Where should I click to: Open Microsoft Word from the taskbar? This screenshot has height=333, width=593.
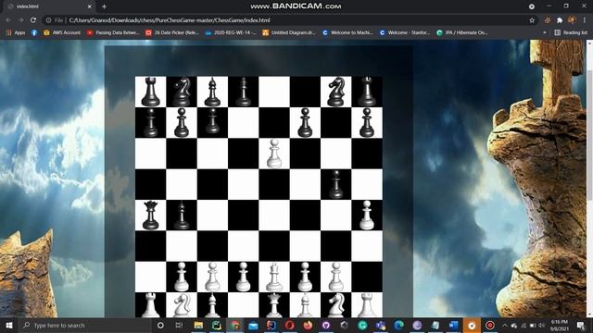453,325
